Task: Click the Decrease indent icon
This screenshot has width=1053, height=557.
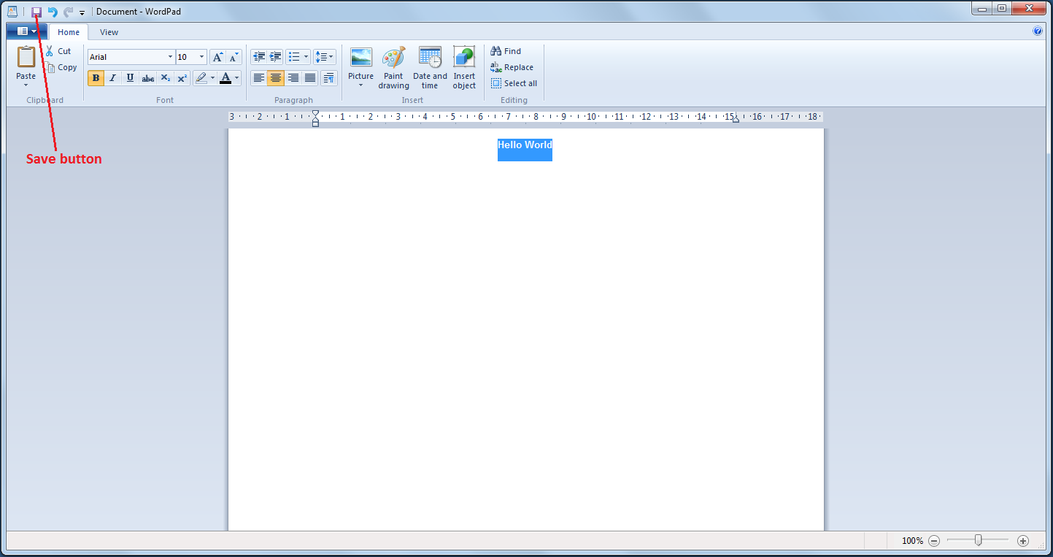Action: pyautogui.click(x=258, y=57)
